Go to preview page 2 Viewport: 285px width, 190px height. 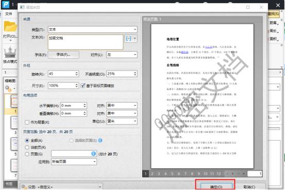tap(152, 174)
